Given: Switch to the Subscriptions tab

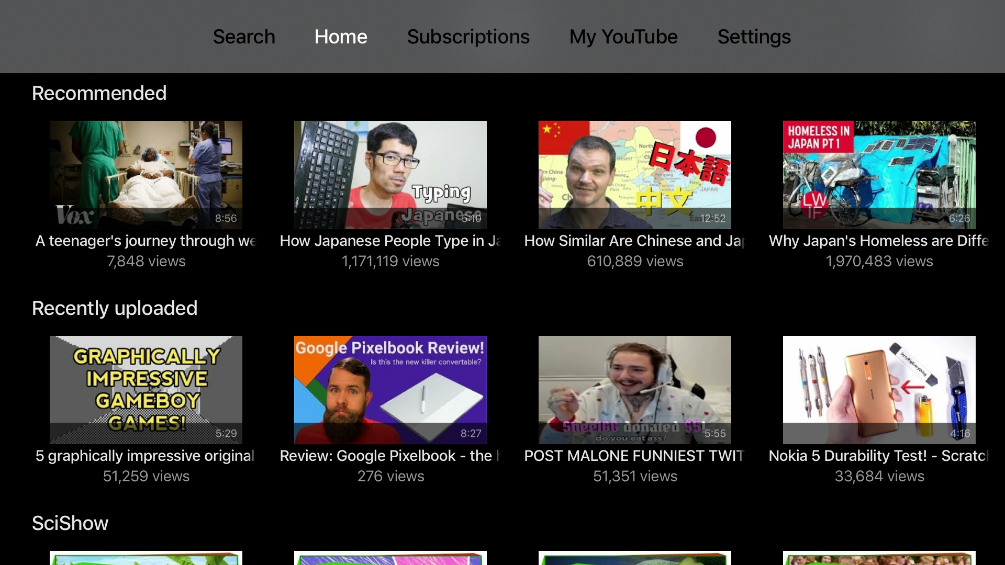Looking at the screenshot, I should coord(468,37).
